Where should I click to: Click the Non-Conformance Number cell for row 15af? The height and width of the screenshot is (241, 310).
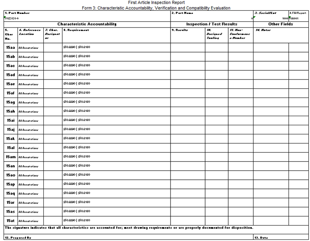point(240,93)
